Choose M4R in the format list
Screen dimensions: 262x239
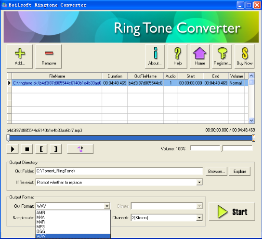click(73, 222)
